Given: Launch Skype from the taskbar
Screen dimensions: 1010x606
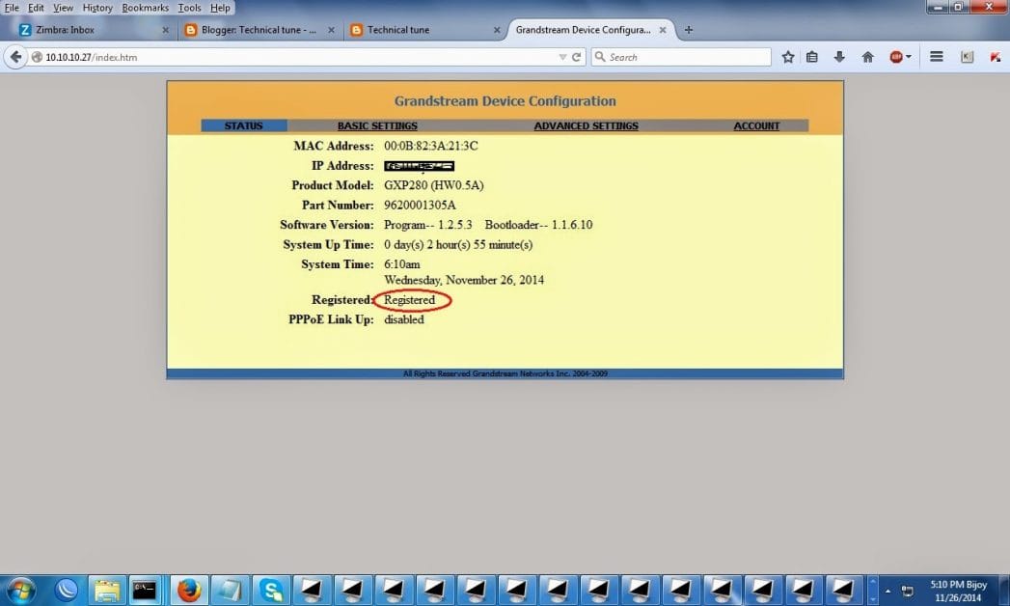Looking at the screenshot, I should pos(271,590).
